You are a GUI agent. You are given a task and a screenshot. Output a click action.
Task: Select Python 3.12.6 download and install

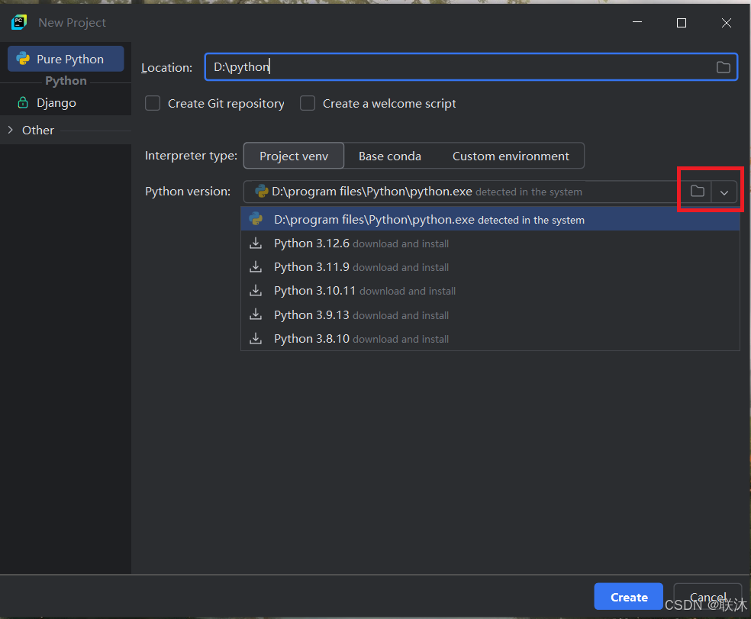click(x=491, y=243)
